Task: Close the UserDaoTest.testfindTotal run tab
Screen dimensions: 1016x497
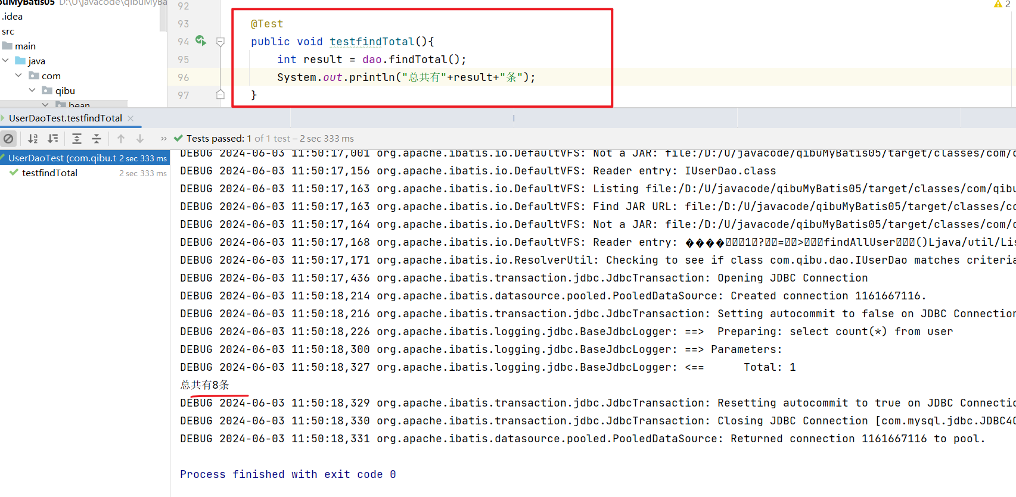Action: click(x=131, y=118)
